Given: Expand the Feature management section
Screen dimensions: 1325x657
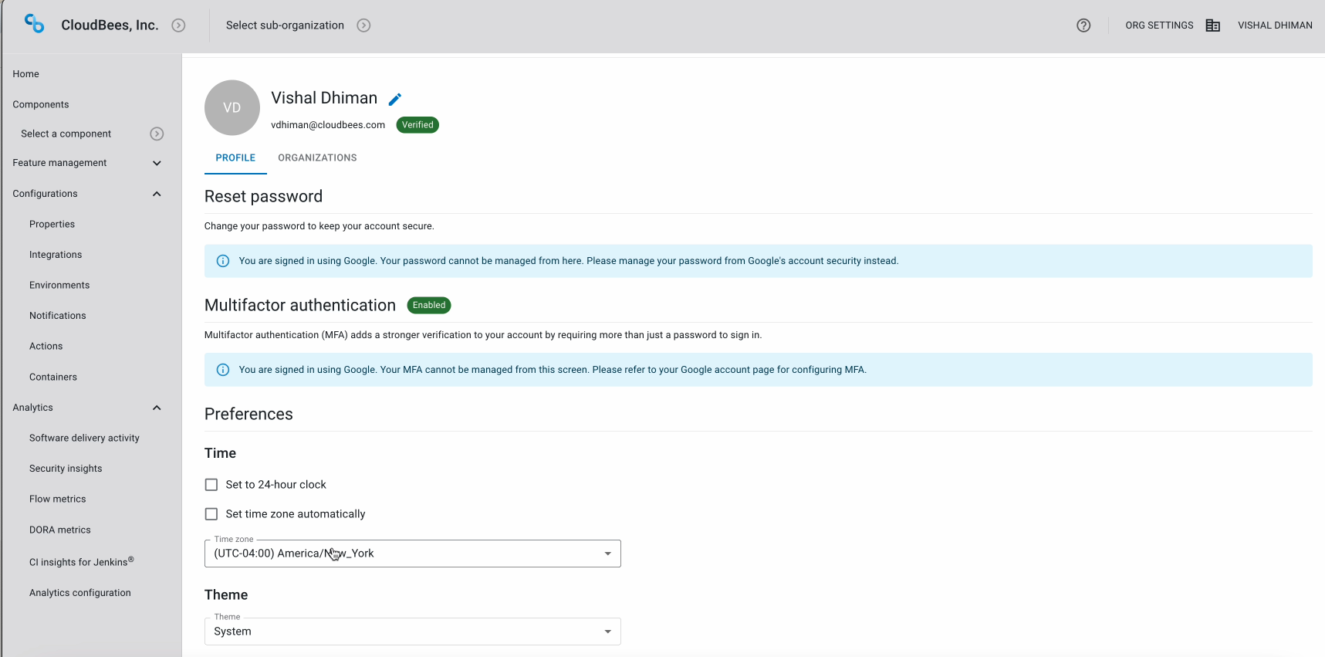Looking at the screenshot, I should pyautogui.click(x=157, y=163).
